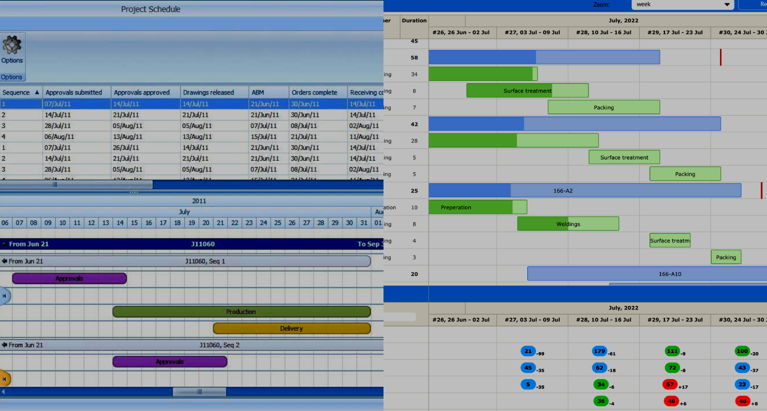Click the orange rewind circle below Seq 2 Approvals
The height and width of the screenshot is (411, 767).
(5, 379)
